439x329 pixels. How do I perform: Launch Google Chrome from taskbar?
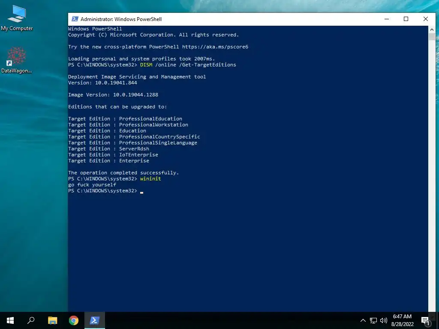74,320
